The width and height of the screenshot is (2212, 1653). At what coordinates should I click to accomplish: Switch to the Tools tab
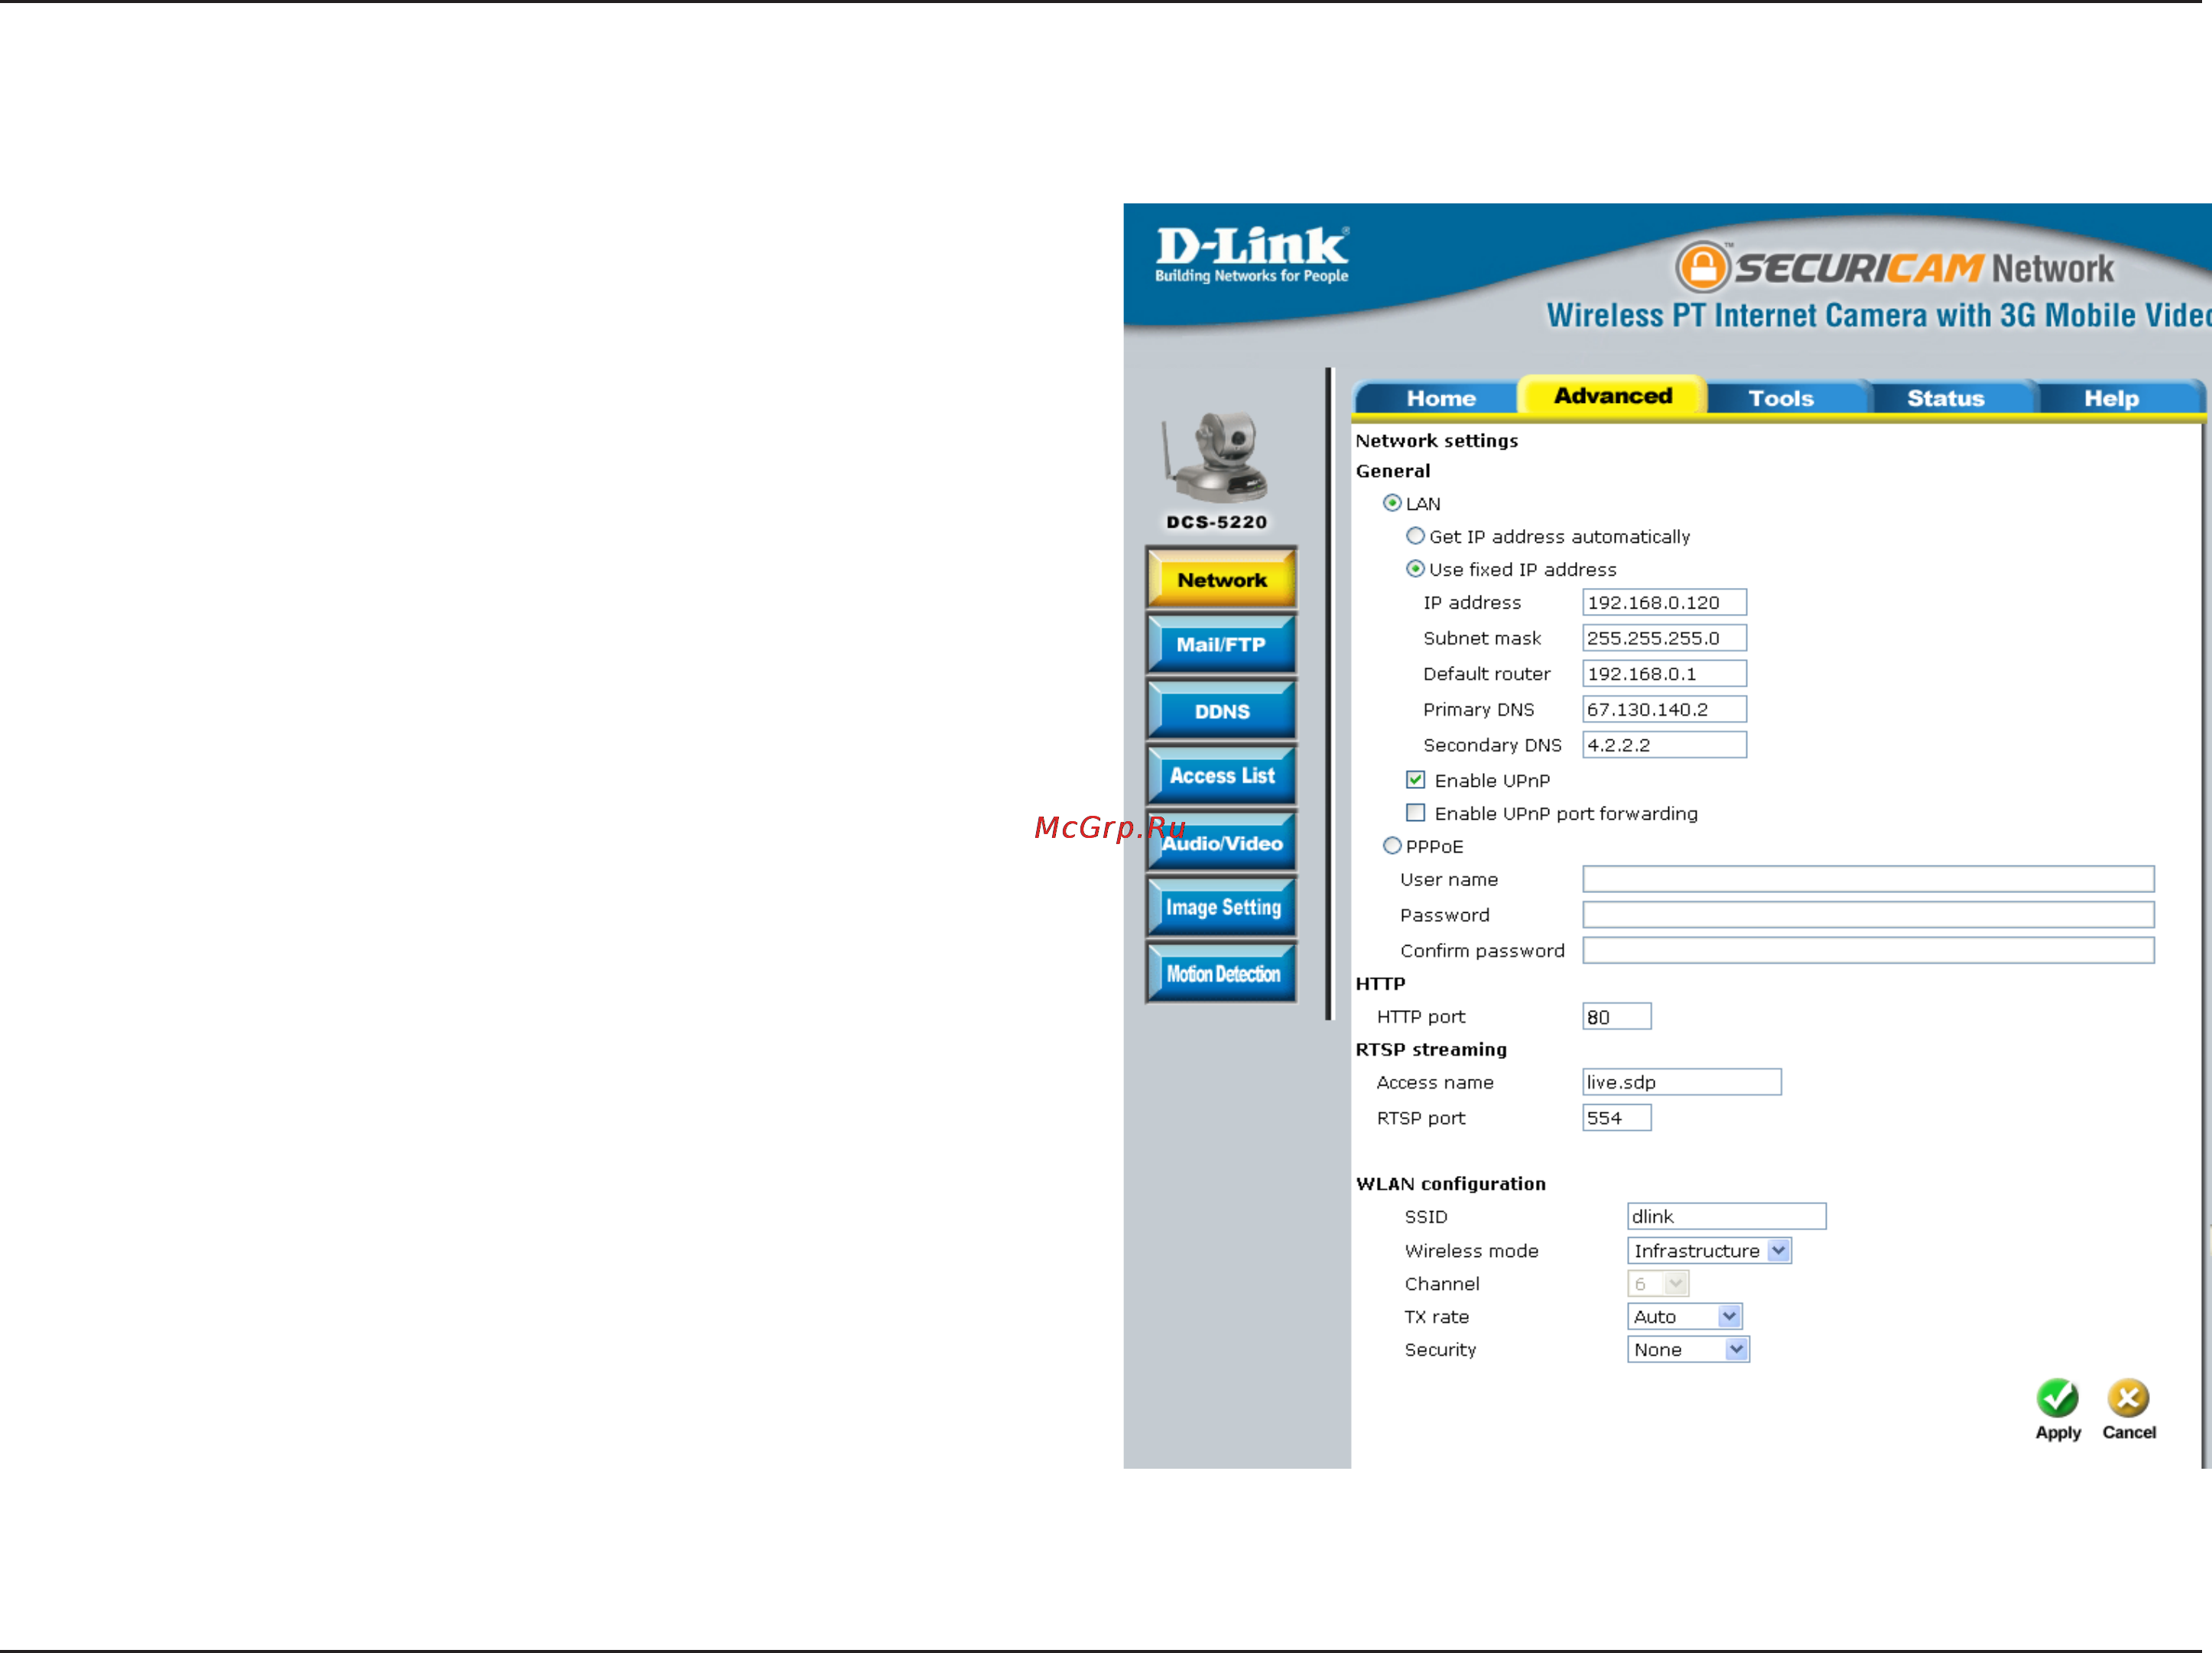coord(1780,398)
